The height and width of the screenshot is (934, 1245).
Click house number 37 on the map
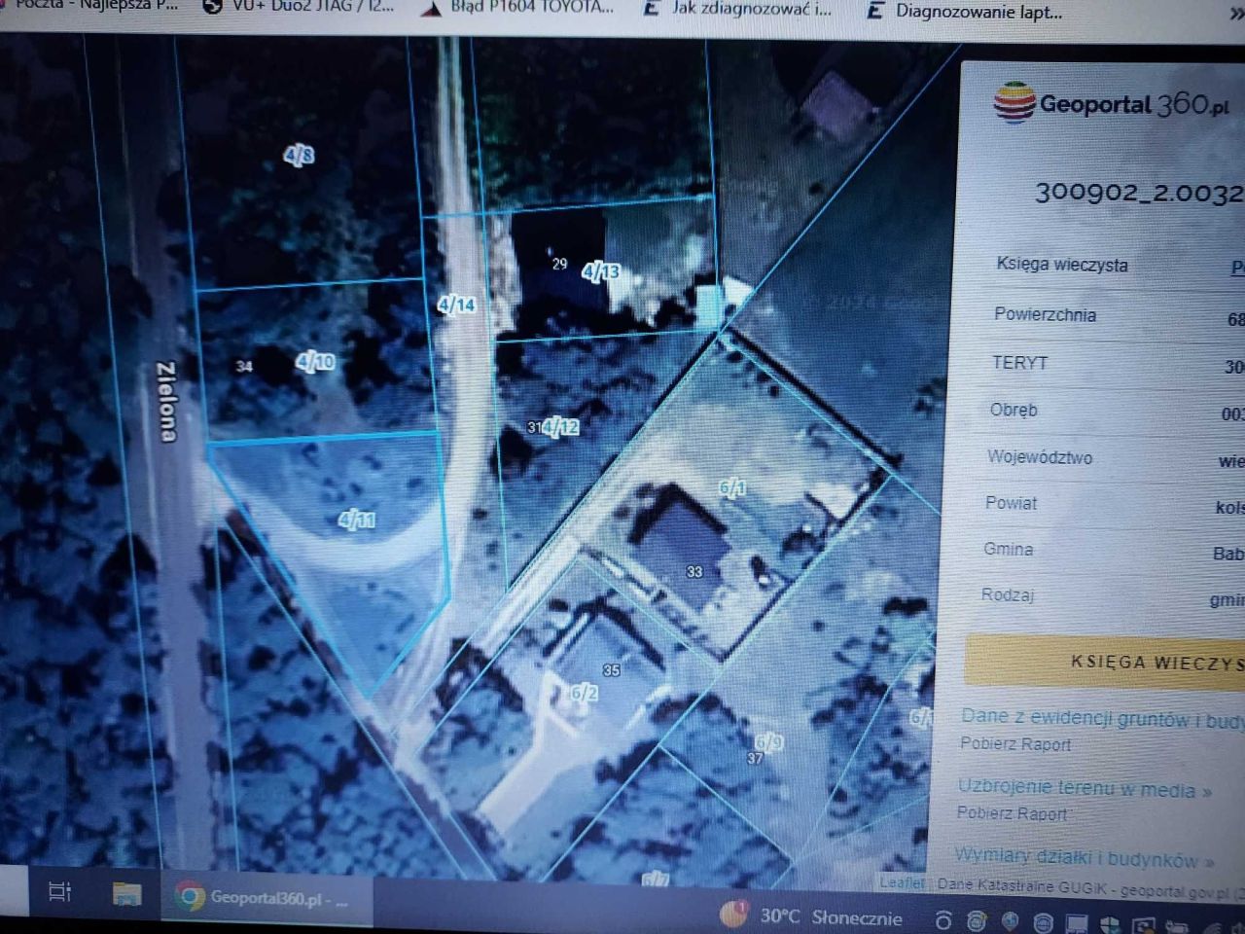755,758
